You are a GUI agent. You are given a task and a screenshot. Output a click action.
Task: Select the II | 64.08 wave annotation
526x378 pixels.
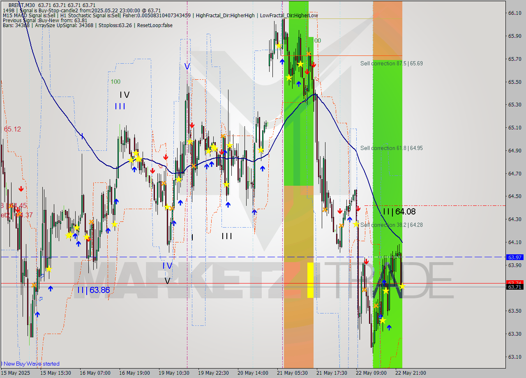pyautogui.click(x=399, y=212)
